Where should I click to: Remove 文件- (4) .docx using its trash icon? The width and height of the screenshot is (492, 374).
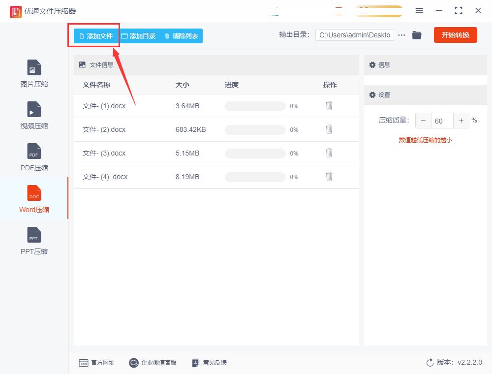click(x=329, y=176)
